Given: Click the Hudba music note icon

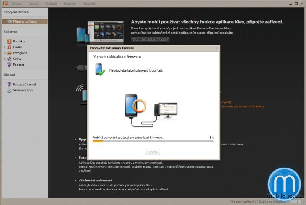Looking at the screenshot, I should 9,47.
